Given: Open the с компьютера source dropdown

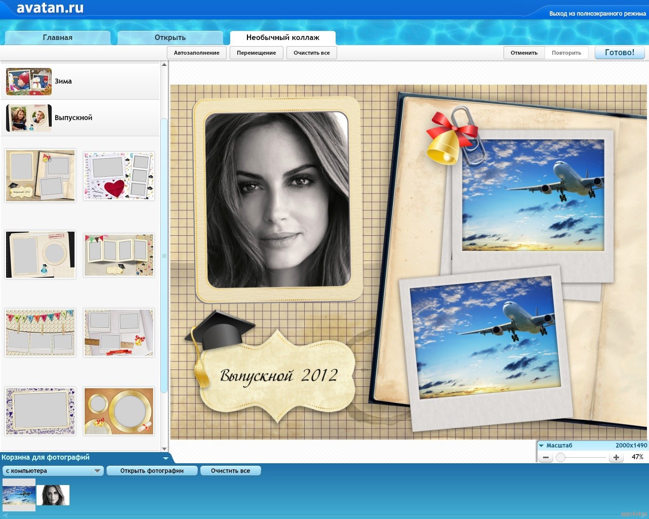Looking at the screenshot, I should point(53,471).
